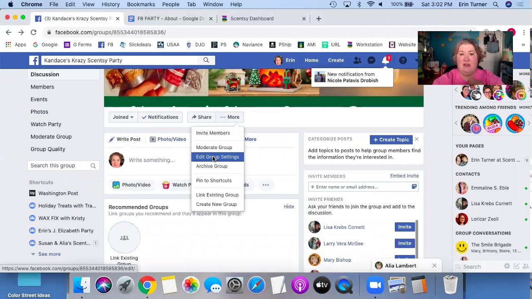
Task: Open a new Chrome tab
Action: 319,18
